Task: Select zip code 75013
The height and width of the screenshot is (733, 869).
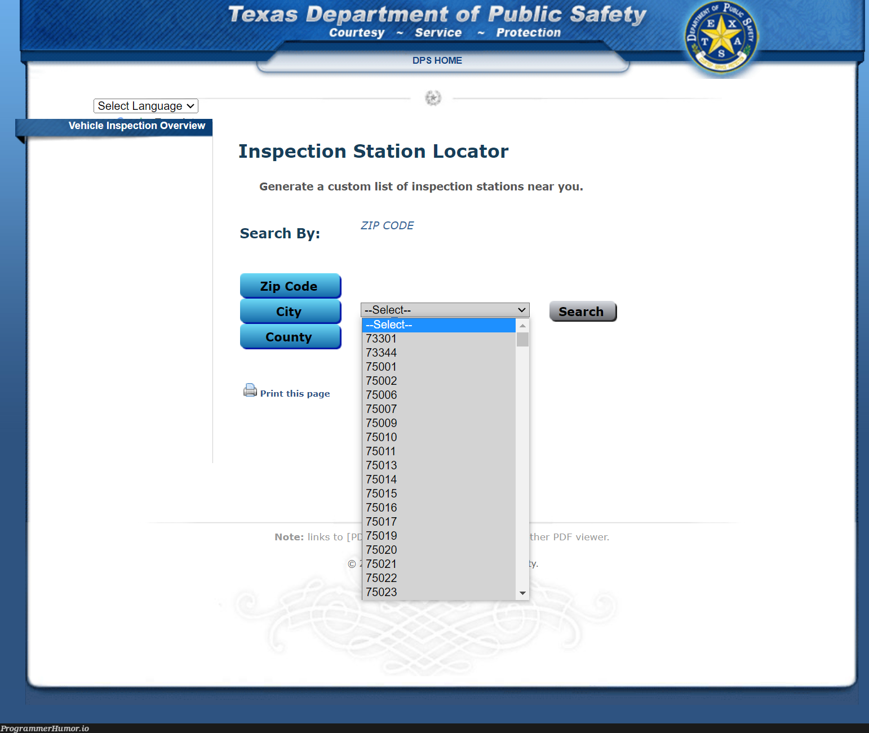Action: (x=438, y=465)
